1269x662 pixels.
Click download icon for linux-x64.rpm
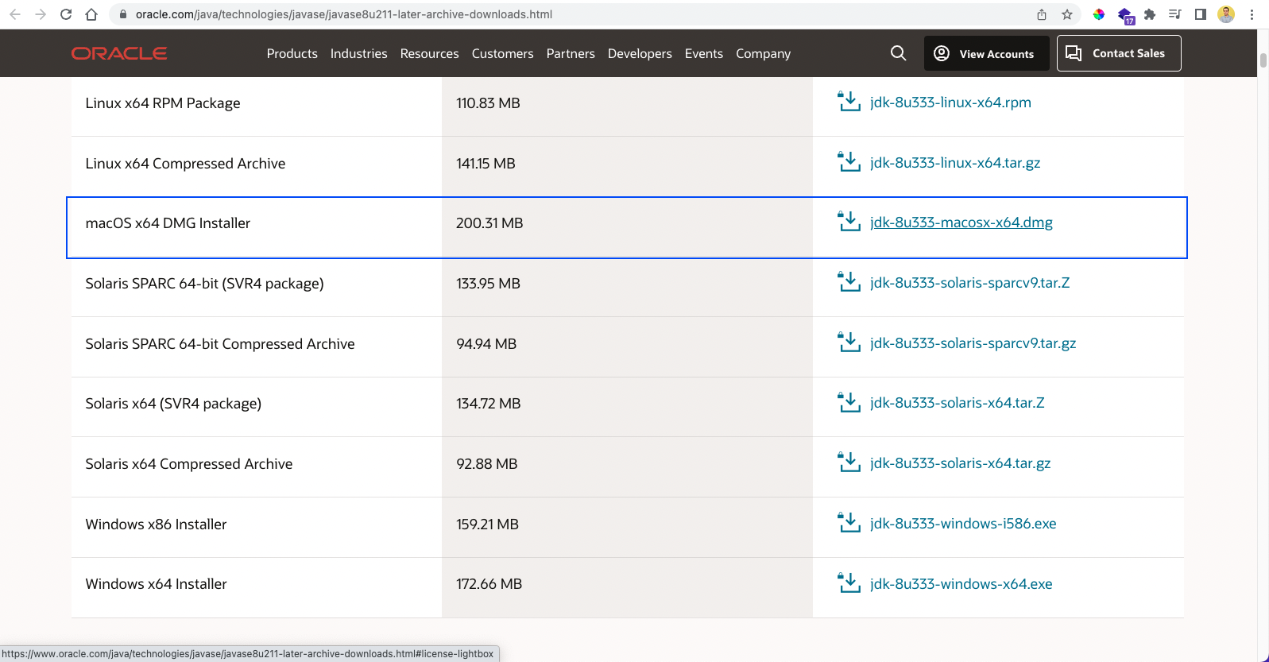coord(849,102)
